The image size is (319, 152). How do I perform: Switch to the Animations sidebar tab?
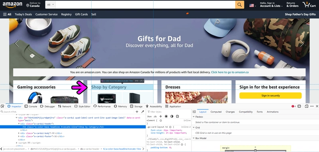273,112
